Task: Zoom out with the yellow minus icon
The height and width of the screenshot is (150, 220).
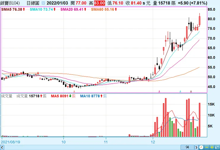Action: click(x=207, y=147)
